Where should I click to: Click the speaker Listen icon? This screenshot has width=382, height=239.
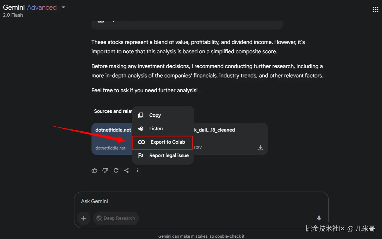pyautogui.click(x=141, y=129)
